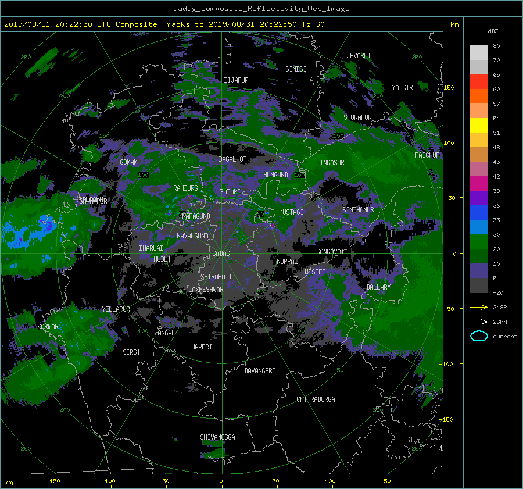Image resolution: width=523 pixels, height=489 pixels.
Task: Click the YADGIR city label
Action: 402,88
